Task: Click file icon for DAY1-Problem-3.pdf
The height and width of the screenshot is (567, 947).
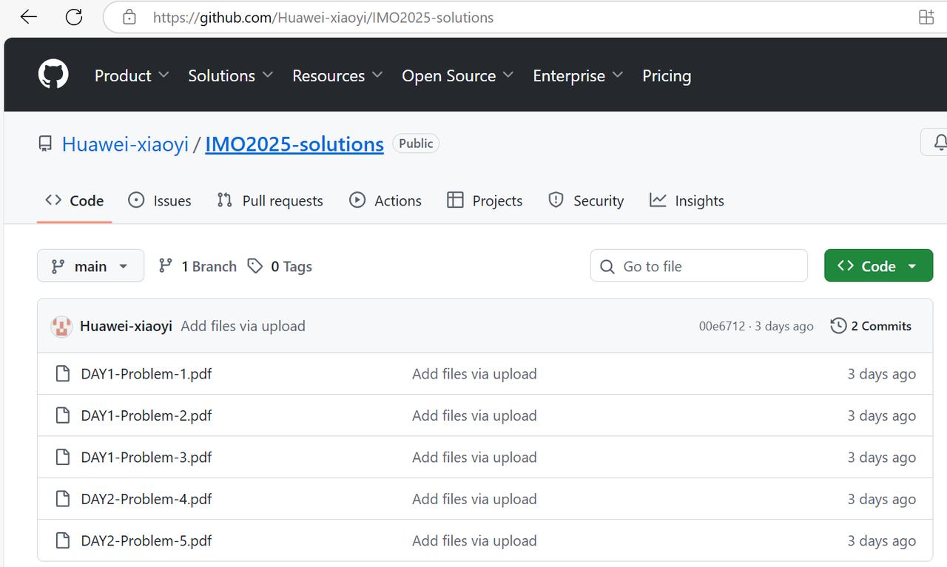Action: coord(63,458)
